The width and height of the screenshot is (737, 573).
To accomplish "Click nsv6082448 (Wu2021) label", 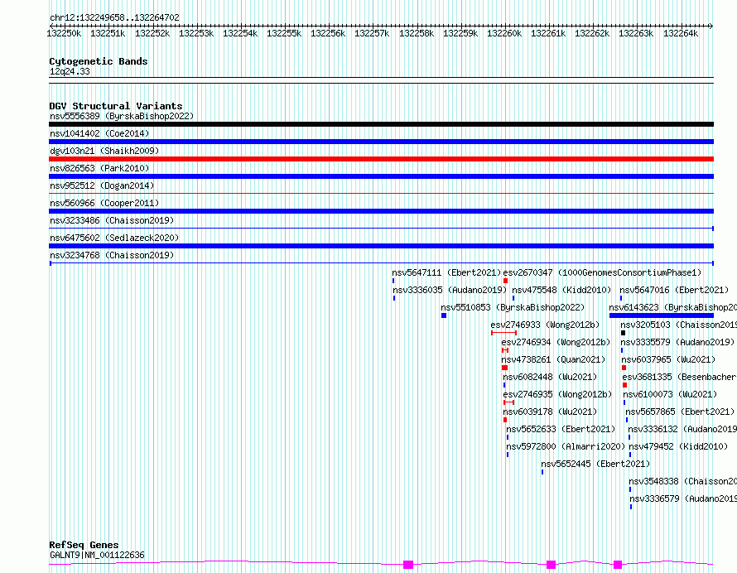I will click(550, 377).
